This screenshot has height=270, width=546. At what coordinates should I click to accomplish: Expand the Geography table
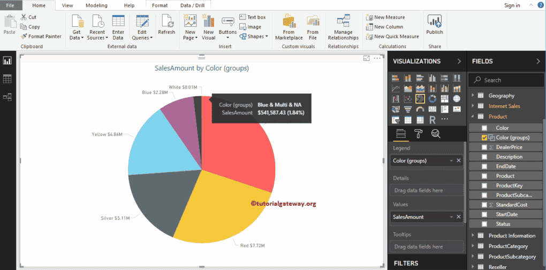pyautogui.click(x=473, y=95)
